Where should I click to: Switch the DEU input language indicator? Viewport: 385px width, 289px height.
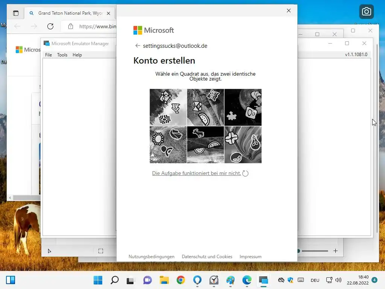pos(315,280)
